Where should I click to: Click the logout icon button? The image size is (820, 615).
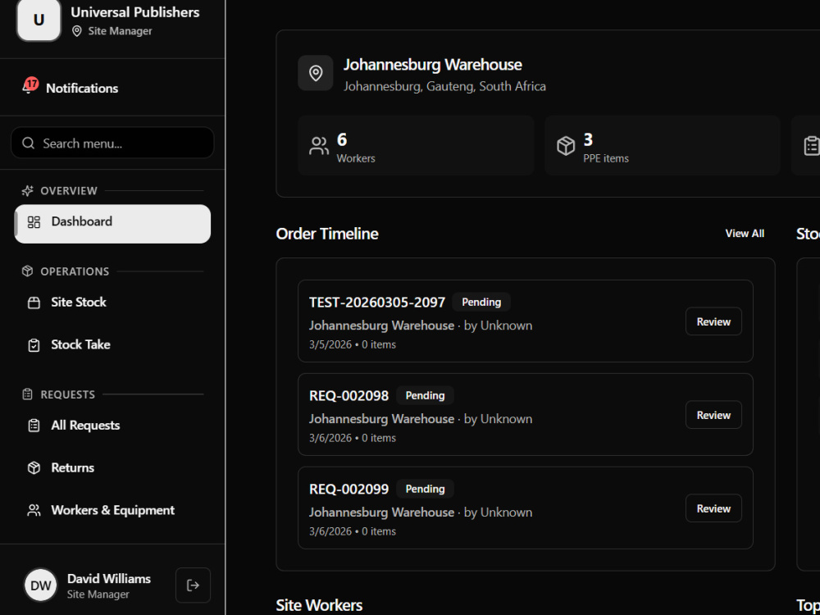[x=193, y=585]
